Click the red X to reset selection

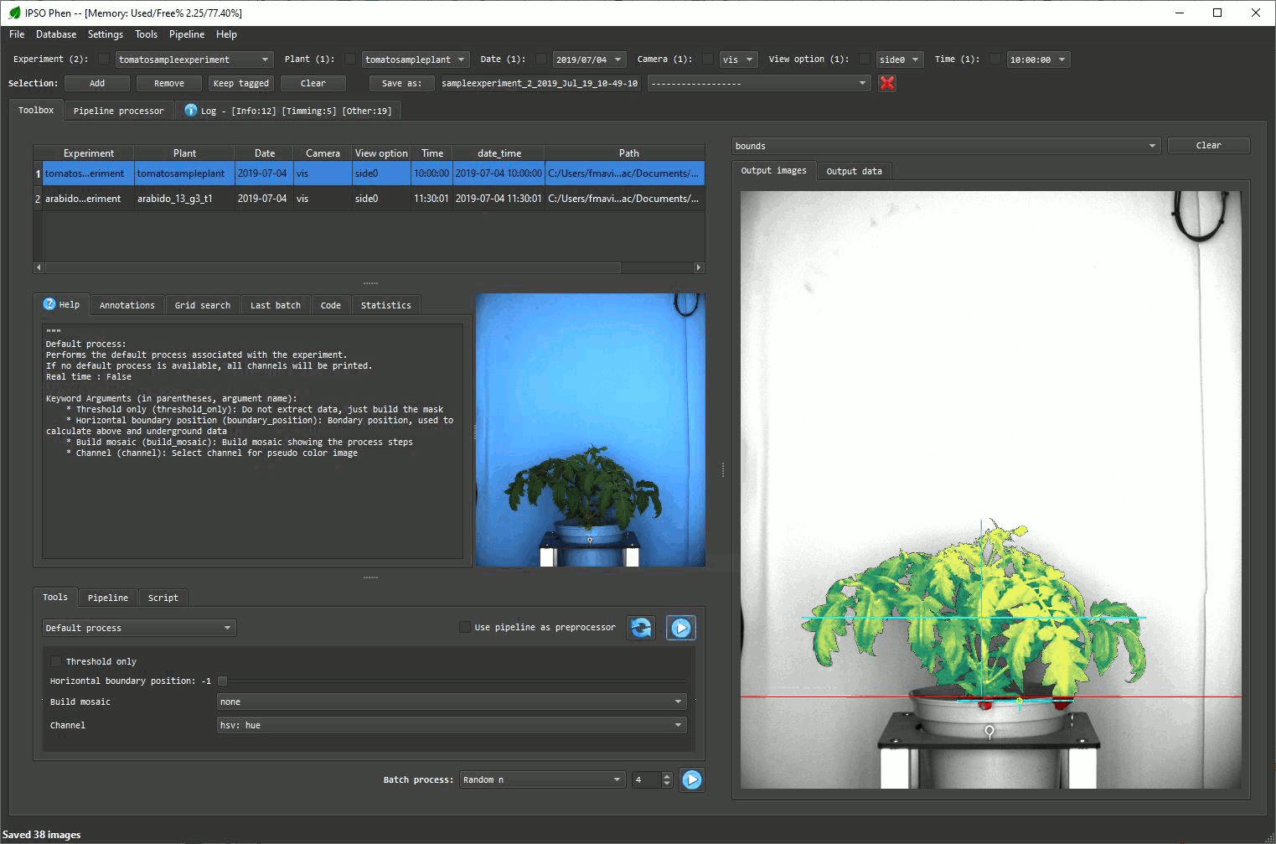(x=886, y=83)
